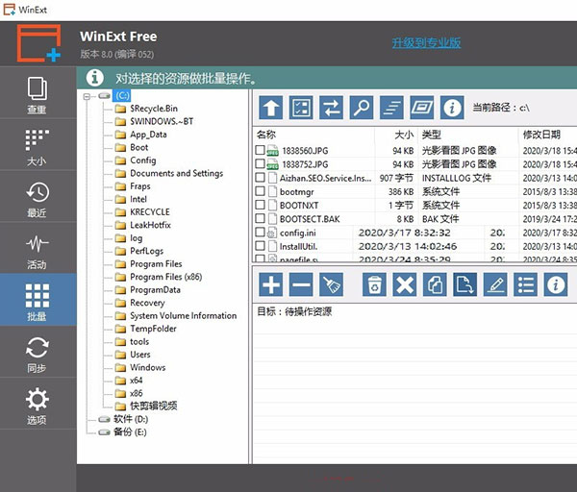Check the box for config.ini
577x492 pixels.
coord(260,232)
